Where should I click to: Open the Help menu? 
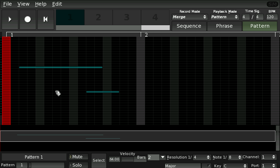(x=41, y=4)
